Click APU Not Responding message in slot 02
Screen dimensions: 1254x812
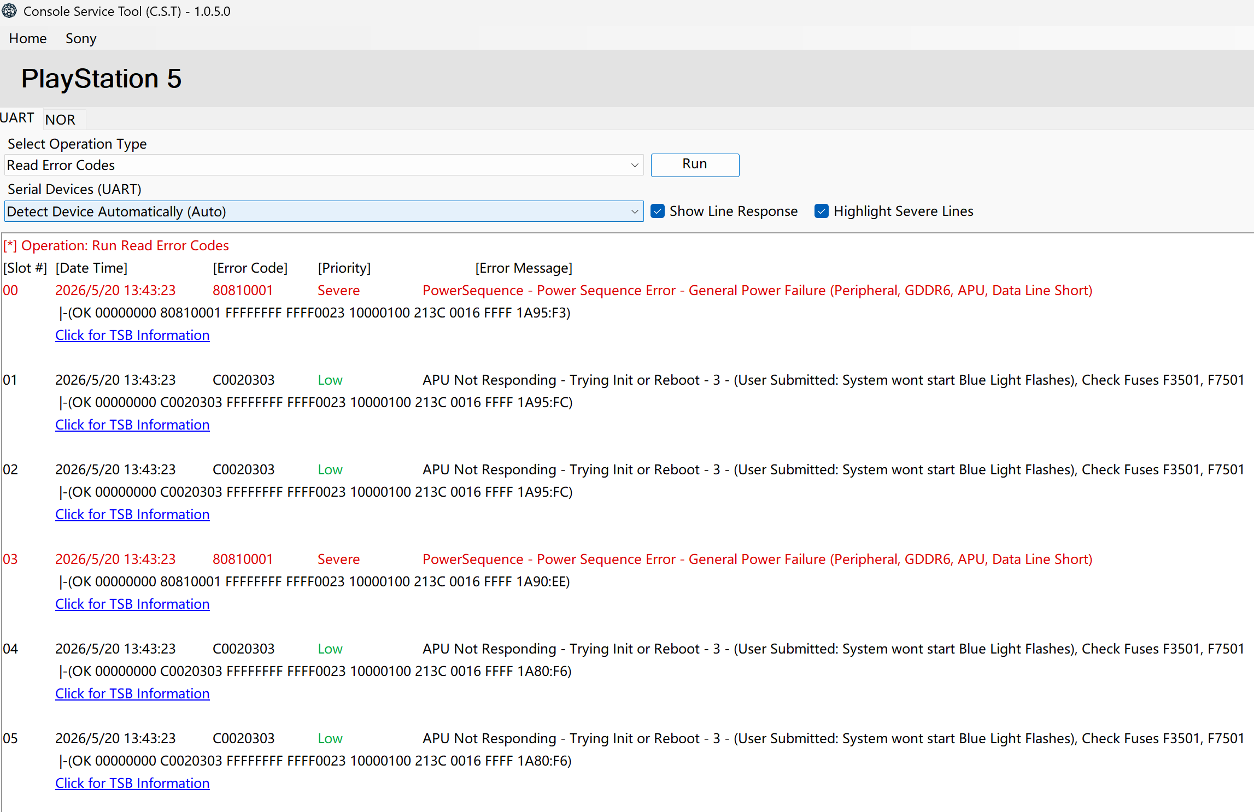(834, 469)
